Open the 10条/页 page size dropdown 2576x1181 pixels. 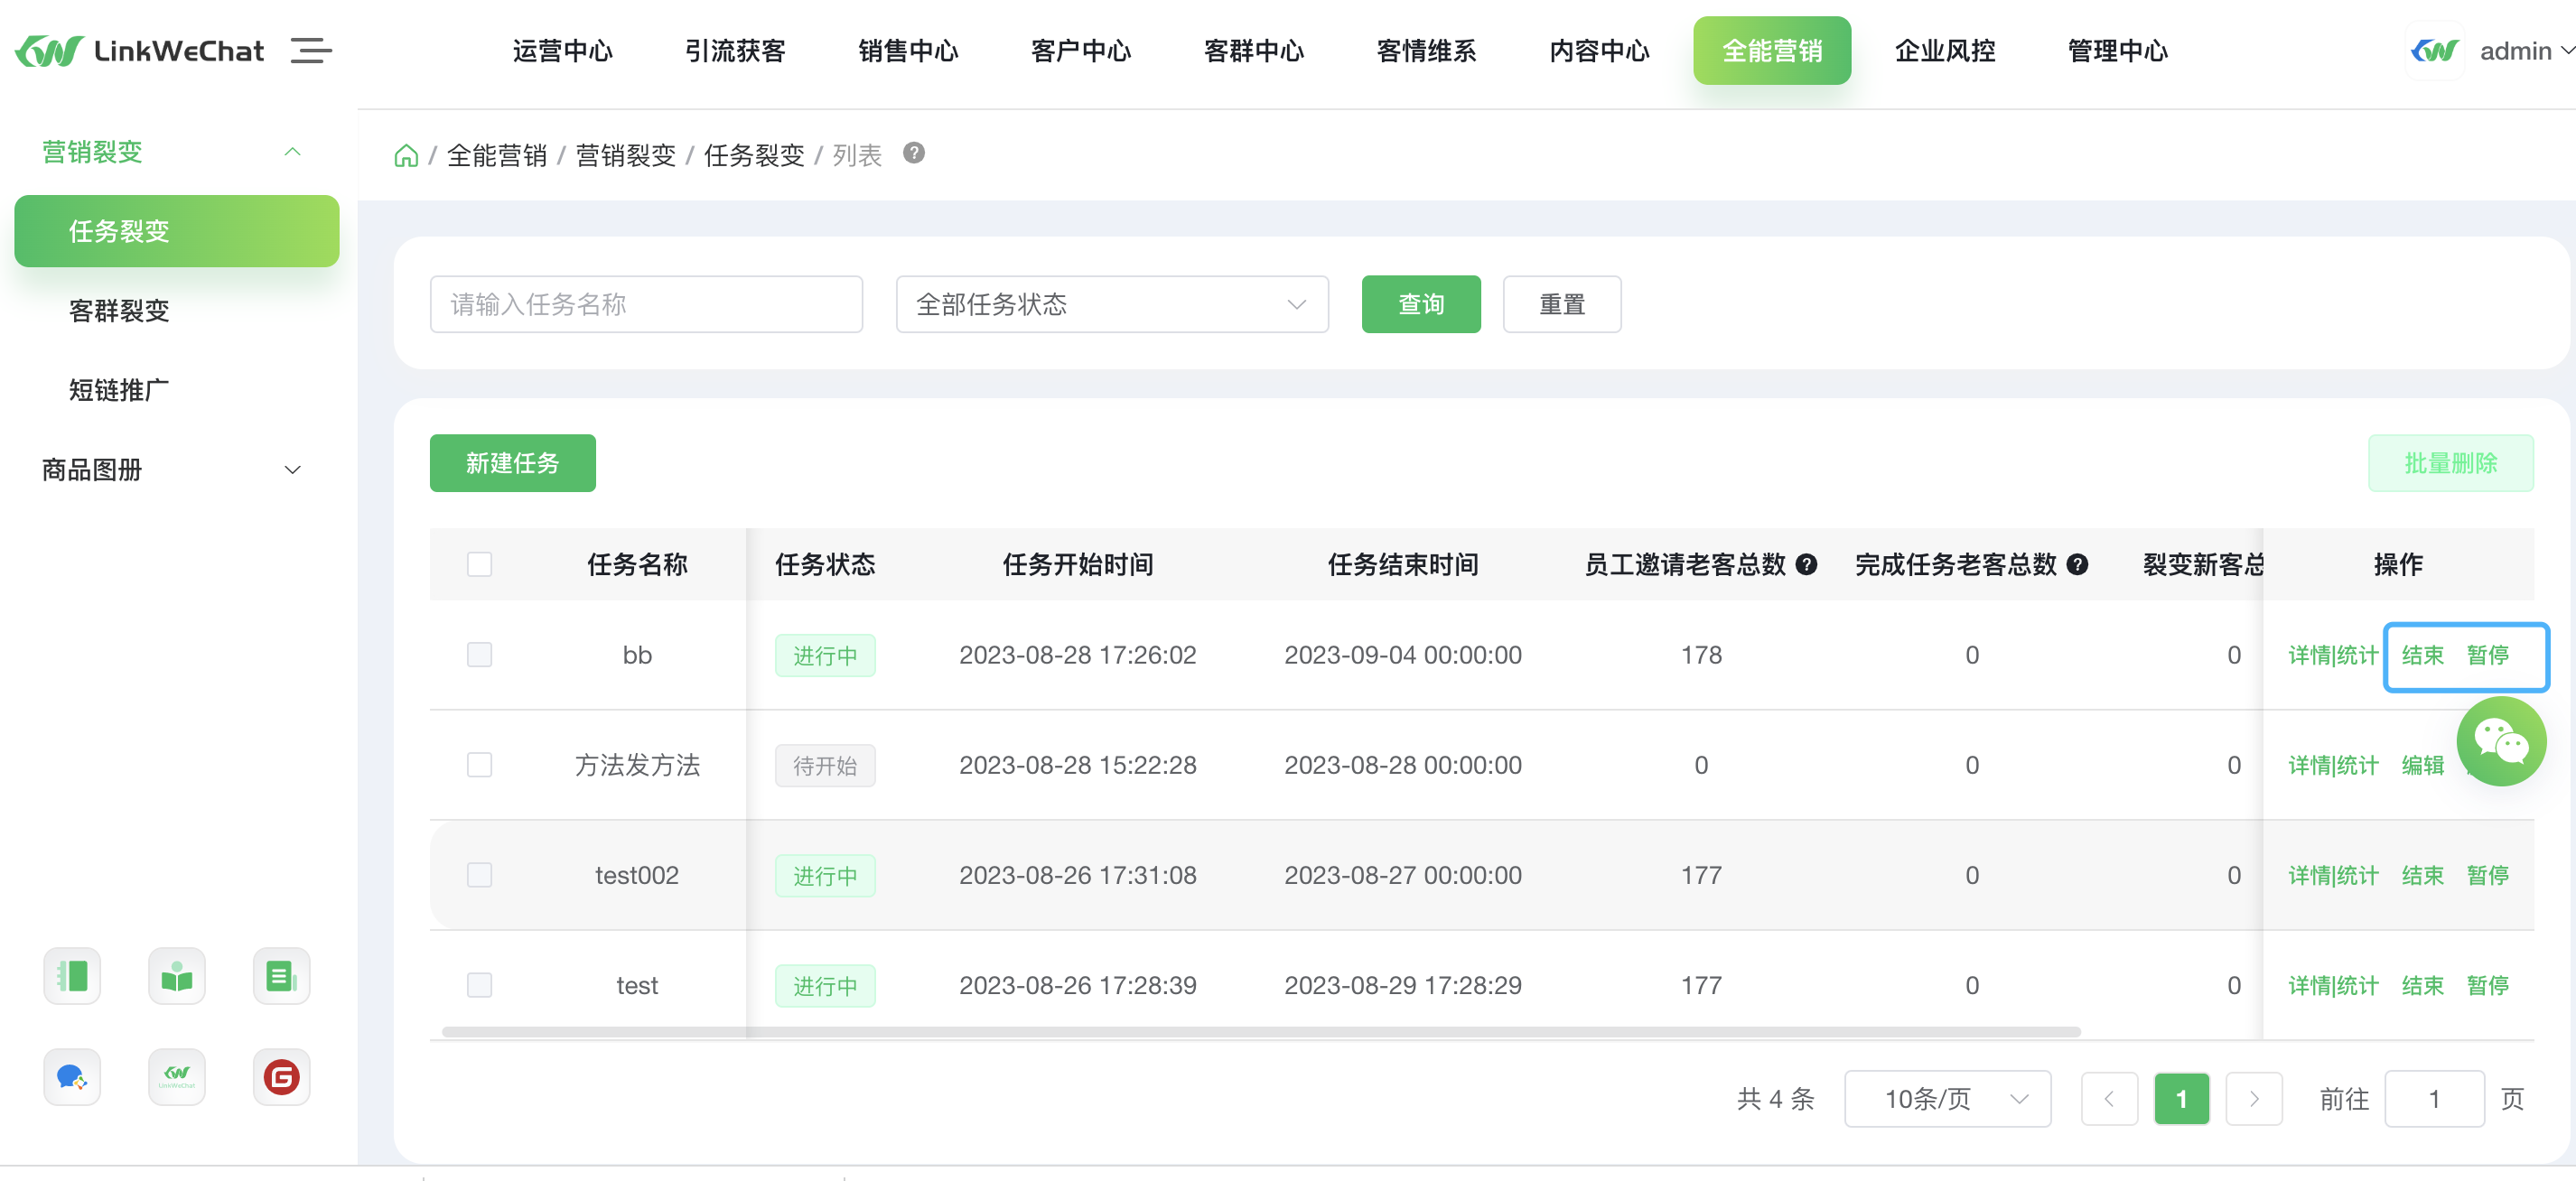pos(1946,1098)
